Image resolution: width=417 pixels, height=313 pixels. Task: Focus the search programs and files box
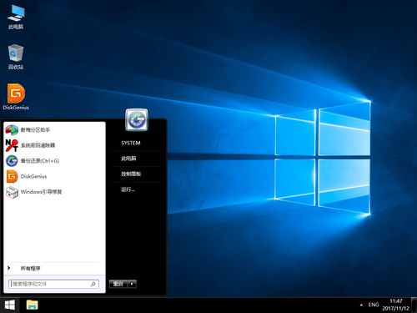pos(53,284)
